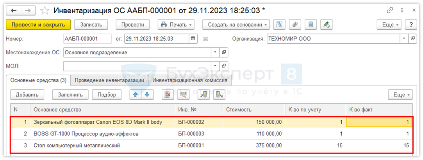423x160 pixels.
Task: Click the Добавить button
Action: click(27, 94)
